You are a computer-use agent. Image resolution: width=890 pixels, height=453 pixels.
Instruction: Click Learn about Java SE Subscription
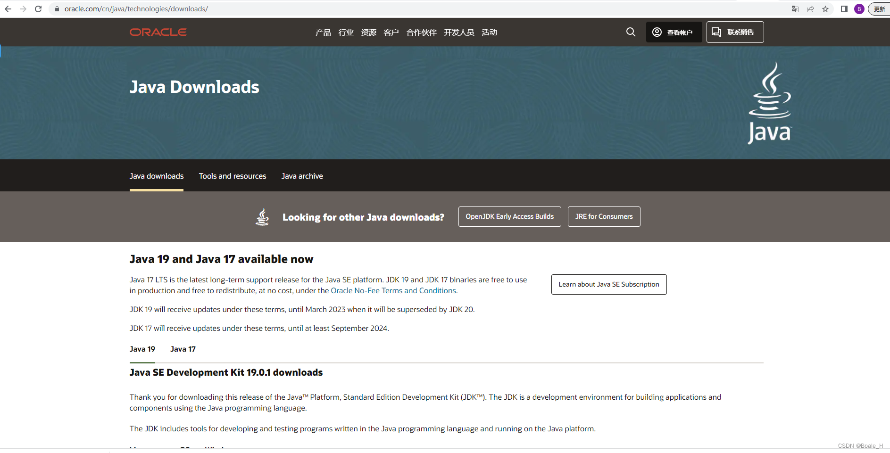(x=609, y=284)
